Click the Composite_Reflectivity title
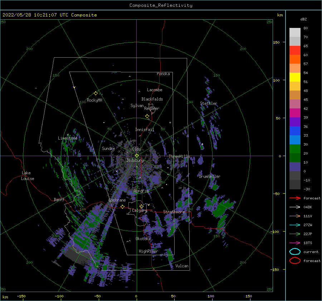 tap(161, 5)
